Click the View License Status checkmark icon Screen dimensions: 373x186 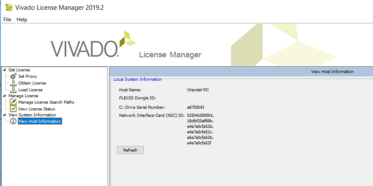pos(13,109)
